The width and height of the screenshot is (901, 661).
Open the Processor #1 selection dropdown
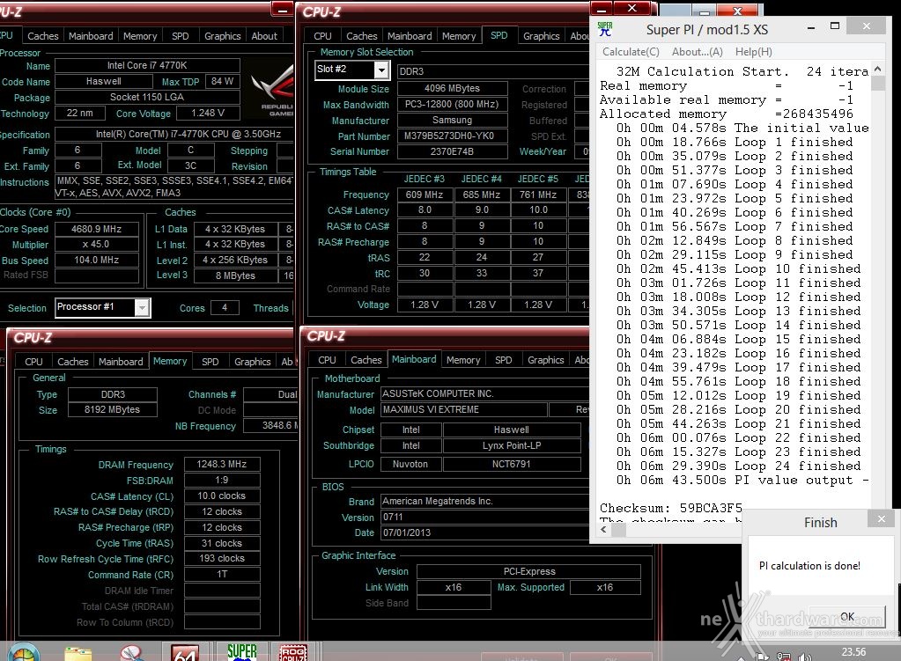click(x=141, y=308)
